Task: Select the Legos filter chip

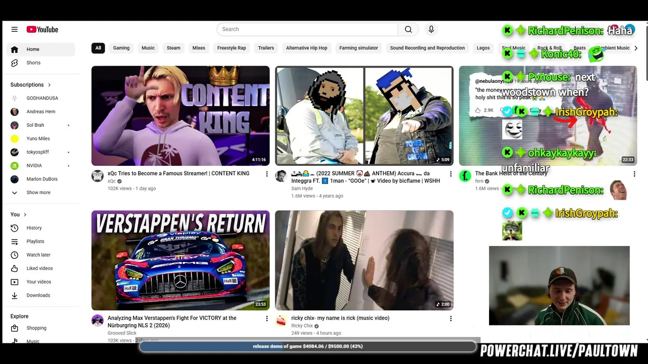Action: (483, 48)
